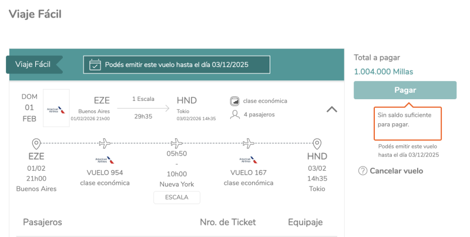470x237 pixels.
Task: Click the HND arrival location pin
Action: [x=317, y=144]
